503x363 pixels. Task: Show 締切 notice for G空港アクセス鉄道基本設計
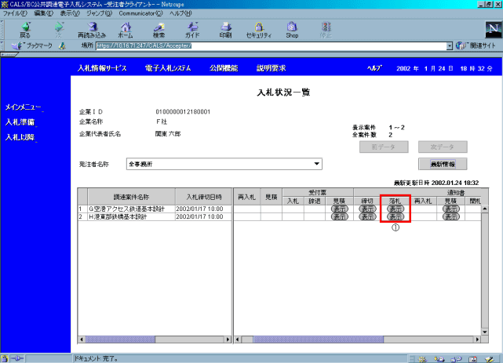point(367,209)
